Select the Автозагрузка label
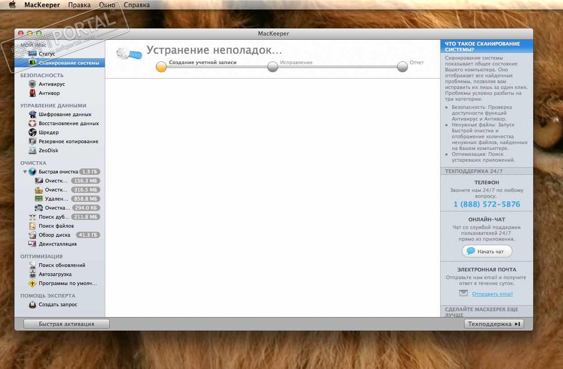The image size is (563, 369). 55,274
